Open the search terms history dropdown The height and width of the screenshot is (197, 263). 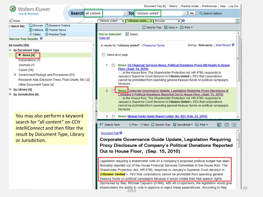[x=184, y=13]
